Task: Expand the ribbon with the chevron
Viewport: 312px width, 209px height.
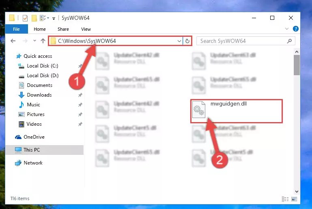Action: tap(287, 29)
